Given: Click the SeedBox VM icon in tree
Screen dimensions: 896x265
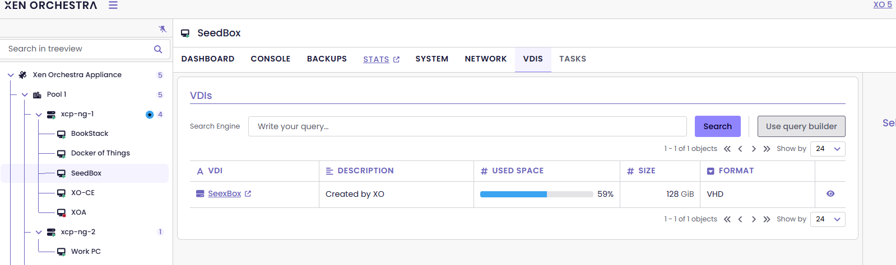Looking at the screenshot, I should [x=62, y=173].
